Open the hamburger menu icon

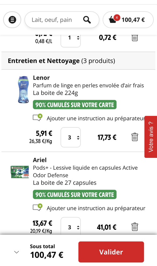coord(12,20)
